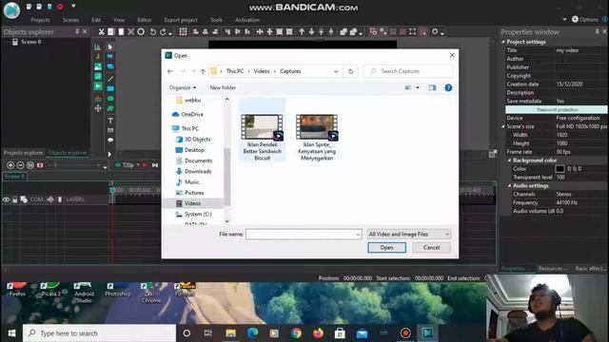
Task: Click the Delete X icon in the toolbar
Action: pyautogui.click(x=131, y=31)
